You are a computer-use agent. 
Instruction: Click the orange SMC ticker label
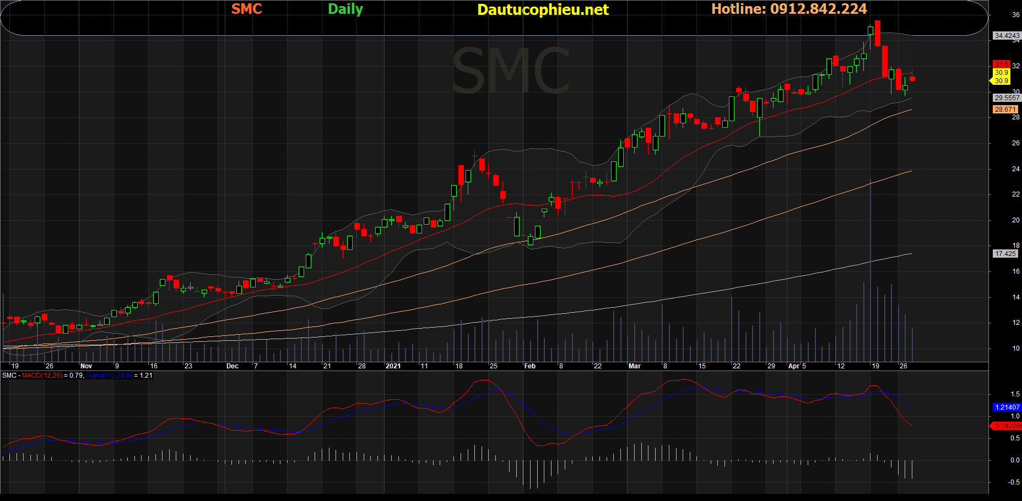tap(246, 9)
